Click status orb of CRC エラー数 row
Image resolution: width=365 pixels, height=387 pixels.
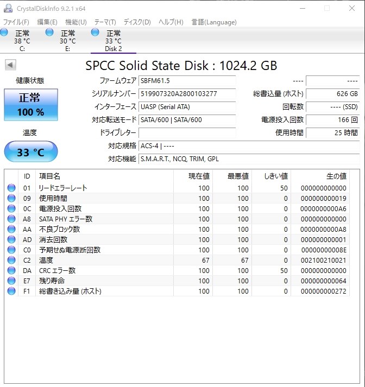[11, 270]
